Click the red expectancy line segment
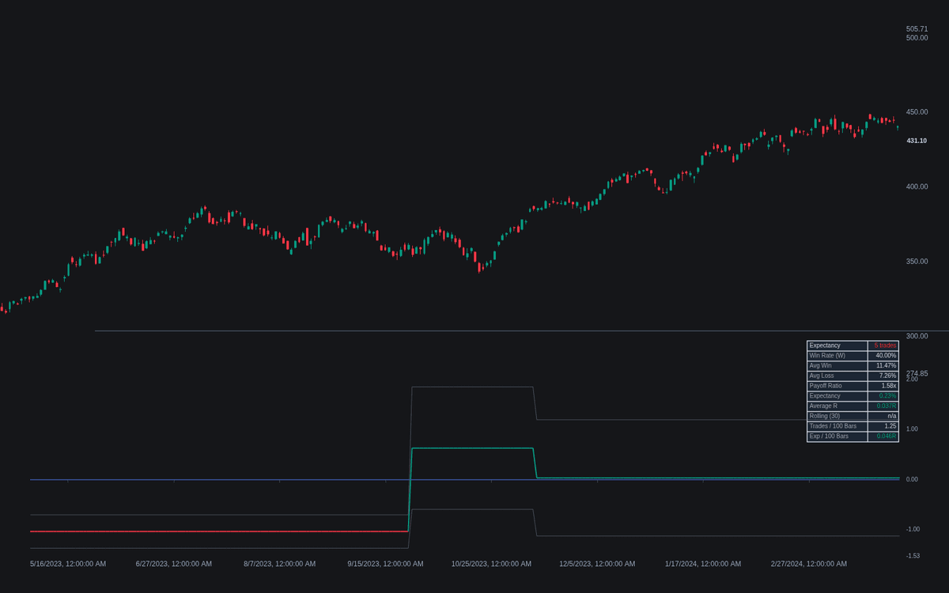 click(219, 531)
